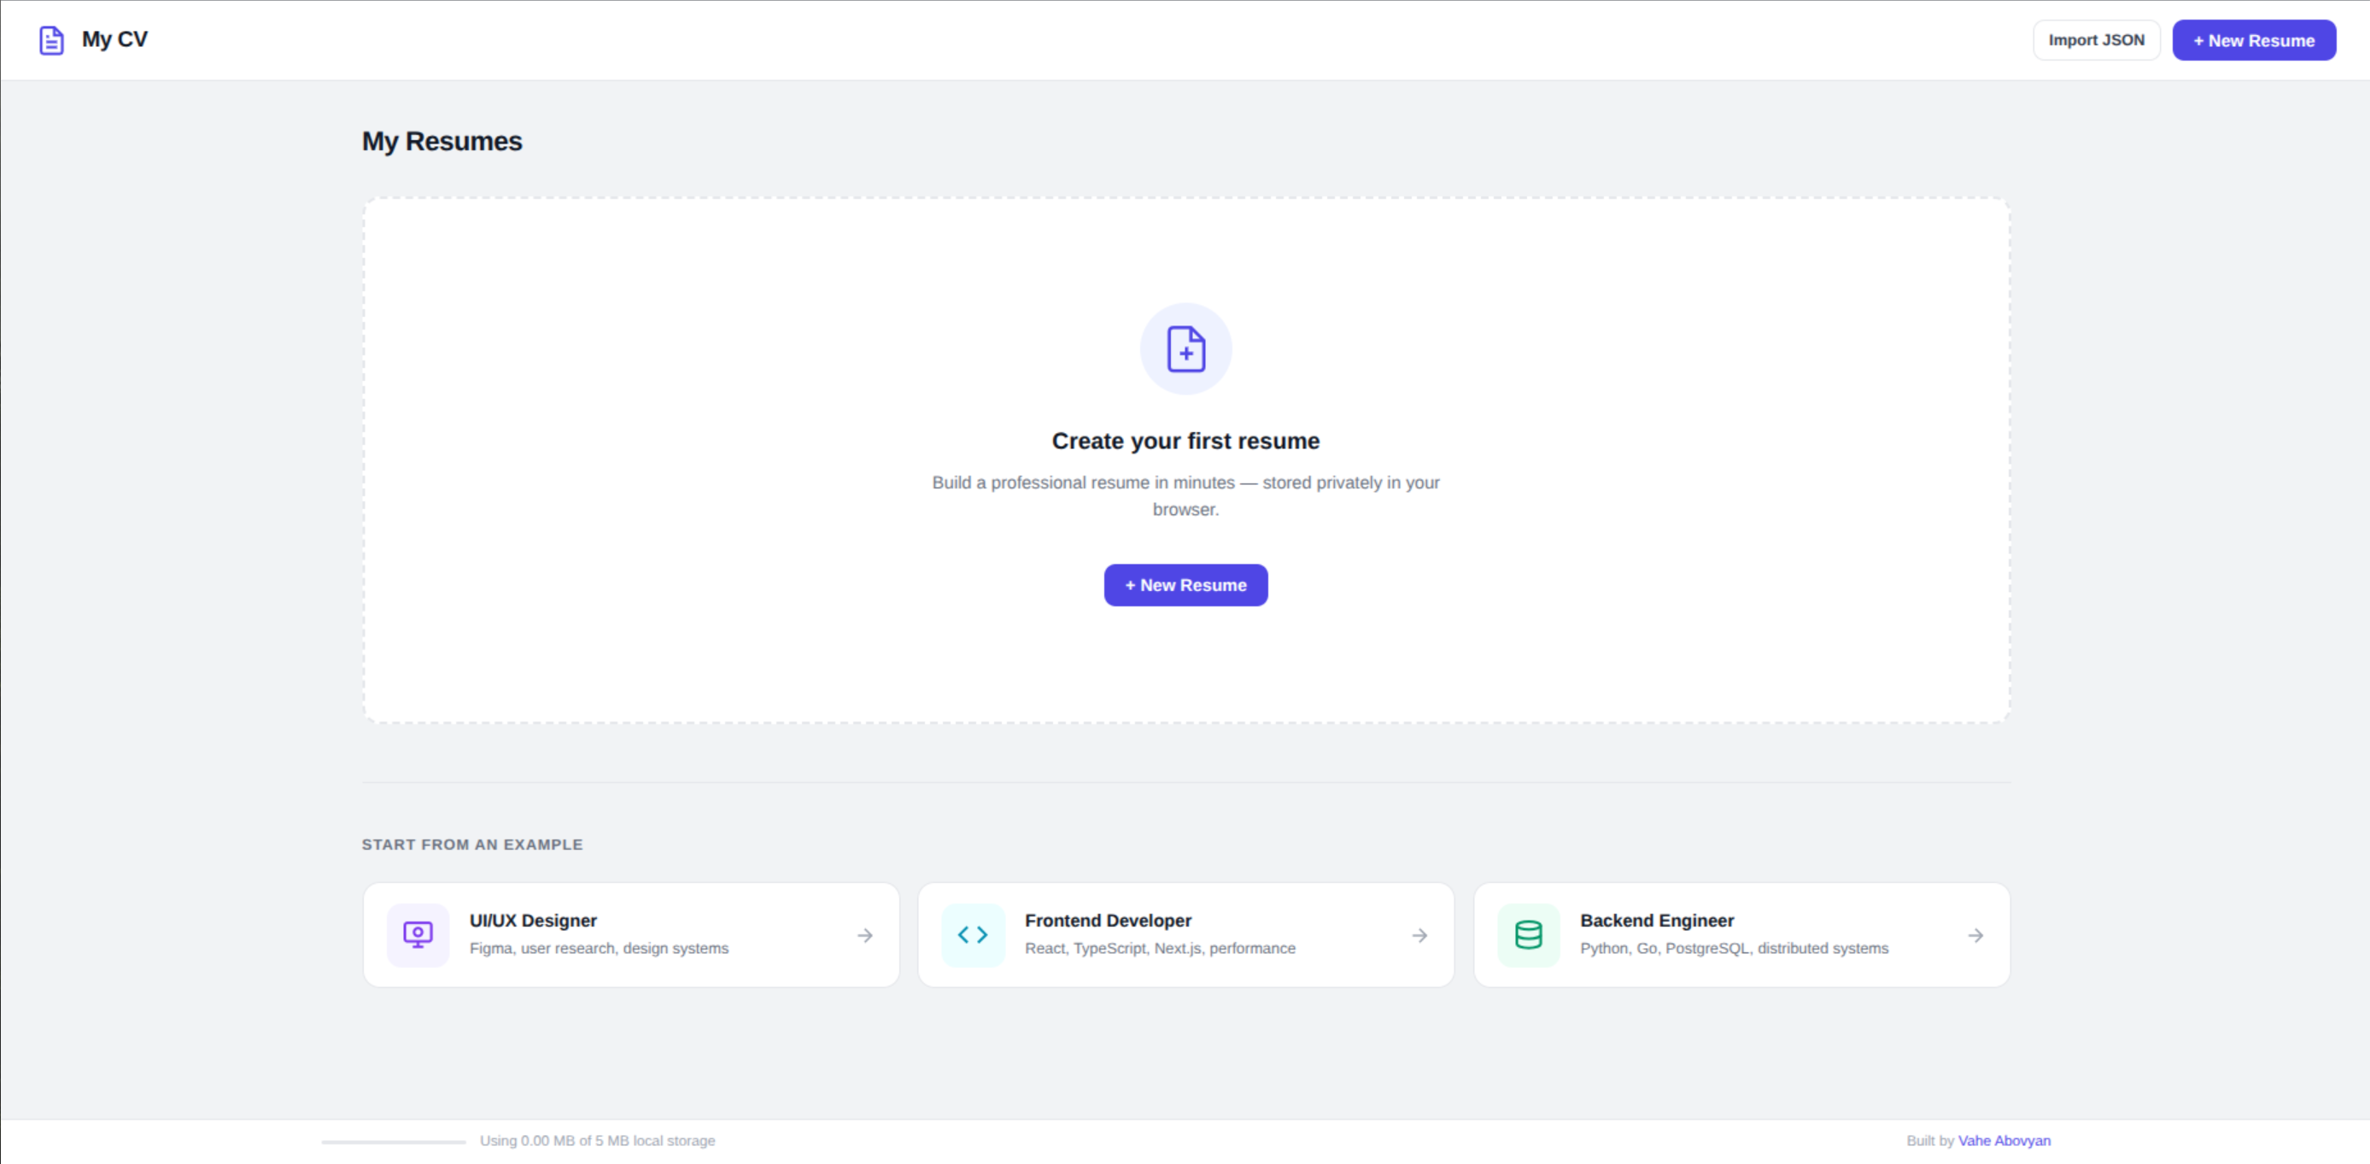Click the Create your first resume heading
This screenshot has height=1164, width=2370.
coord(1186,440)
